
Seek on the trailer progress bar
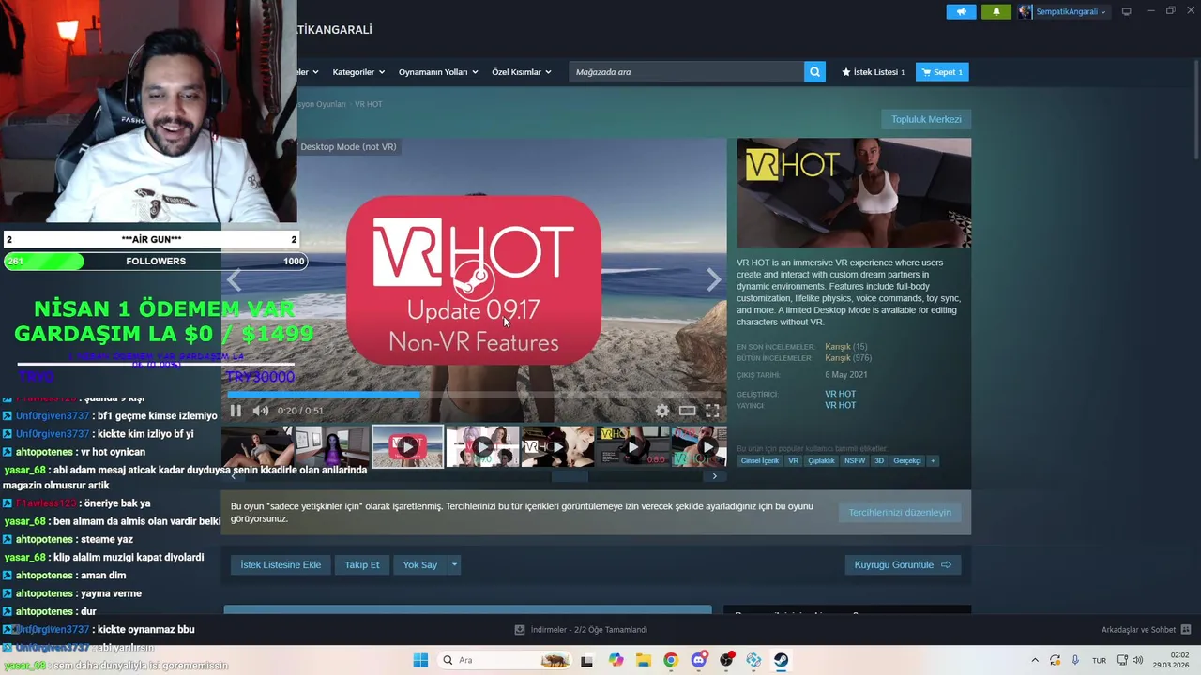[x=474, y=395]
